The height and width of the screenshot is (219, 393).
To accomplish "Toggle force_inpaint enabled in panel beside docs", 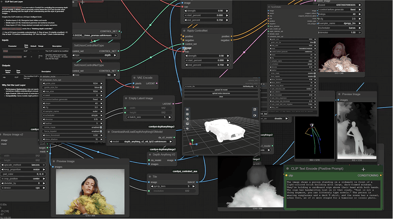I will [72, 131].
